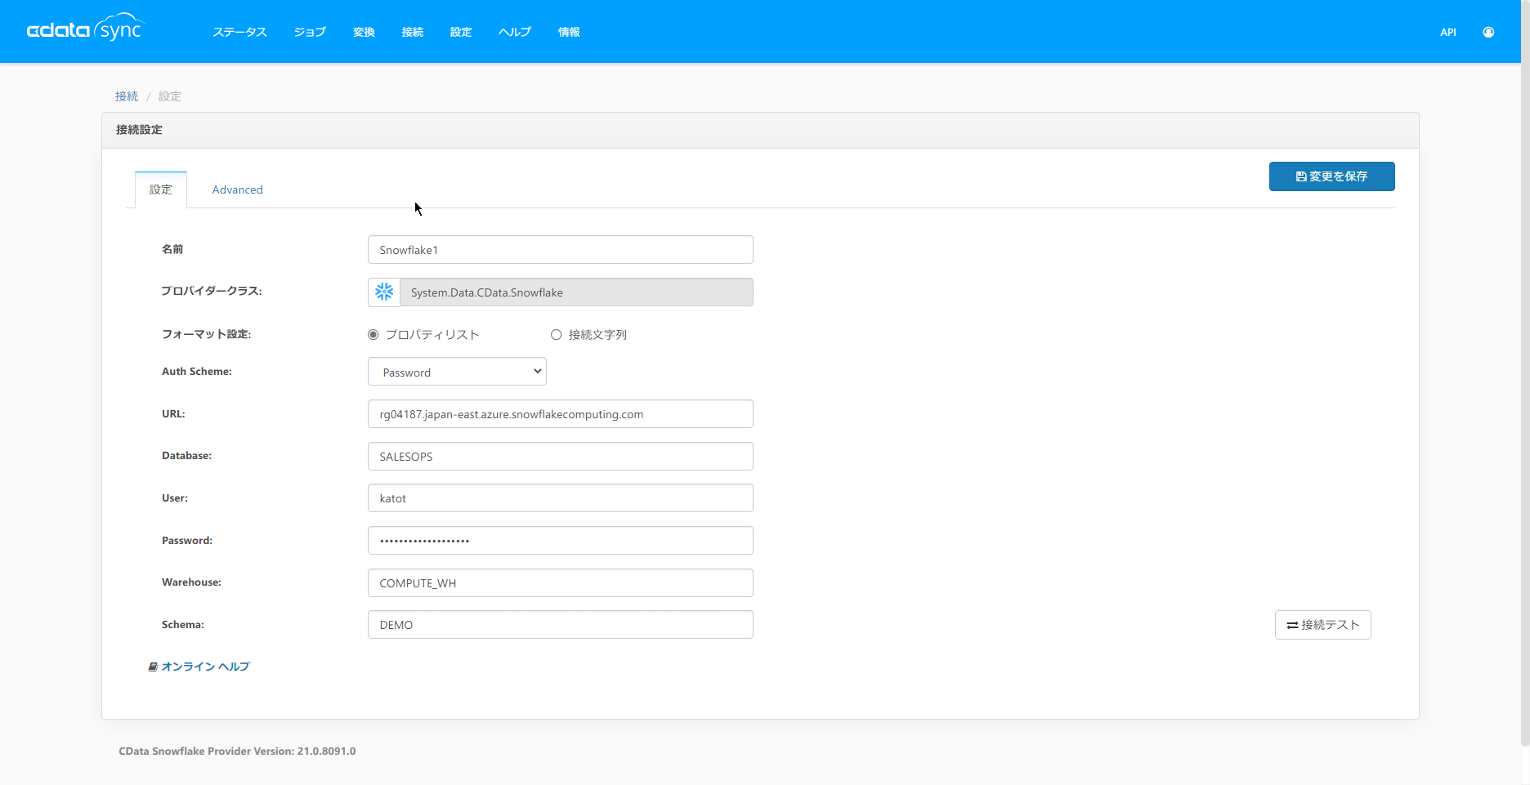1530x785 pixels.
Task: Click the Snowflake provider icon
Action: (384, 292)
